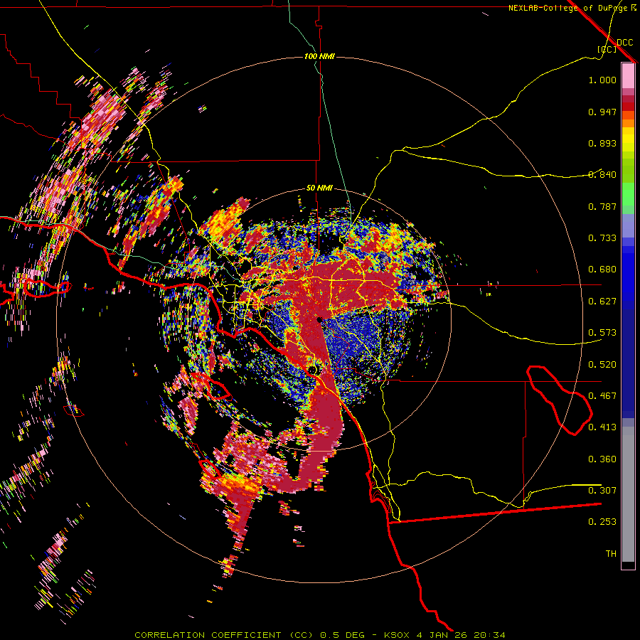Click the 0.5 DEG elevation text
This screenshot has height=640, width=640.
pyautogui.click(x=343, y=635)
